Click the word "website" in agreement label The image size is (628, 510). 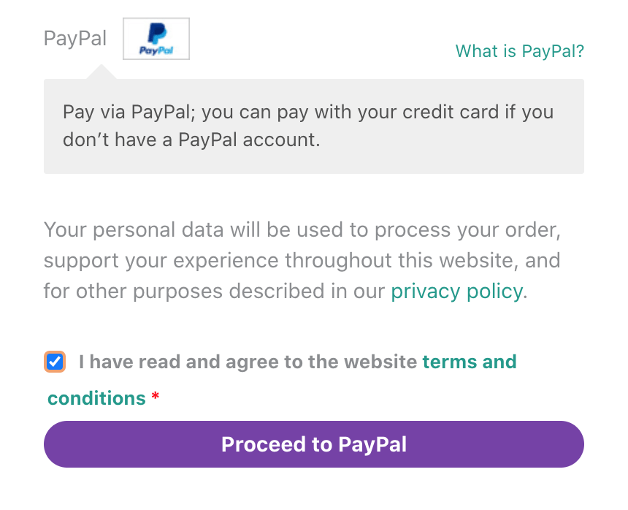[x=380, y=362]
